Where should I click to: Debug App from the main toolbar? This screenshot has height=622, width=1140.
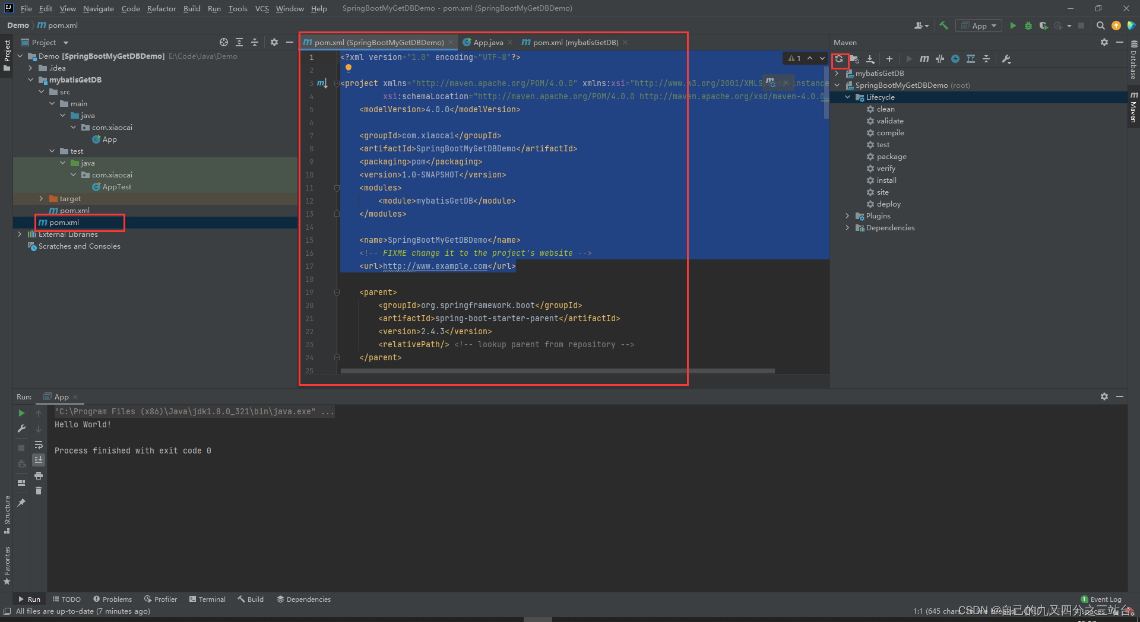[1028, 26]
